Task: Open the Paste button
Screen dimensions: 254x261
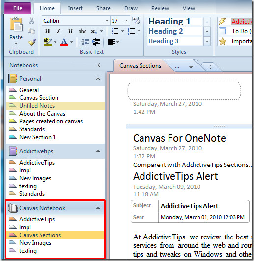Action: pyautogui.click(x=16, y=31)
